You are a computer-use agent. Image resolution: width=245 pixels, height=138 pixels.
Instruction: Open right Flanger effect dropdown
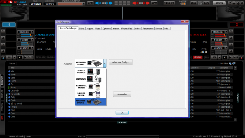point(226,40)
